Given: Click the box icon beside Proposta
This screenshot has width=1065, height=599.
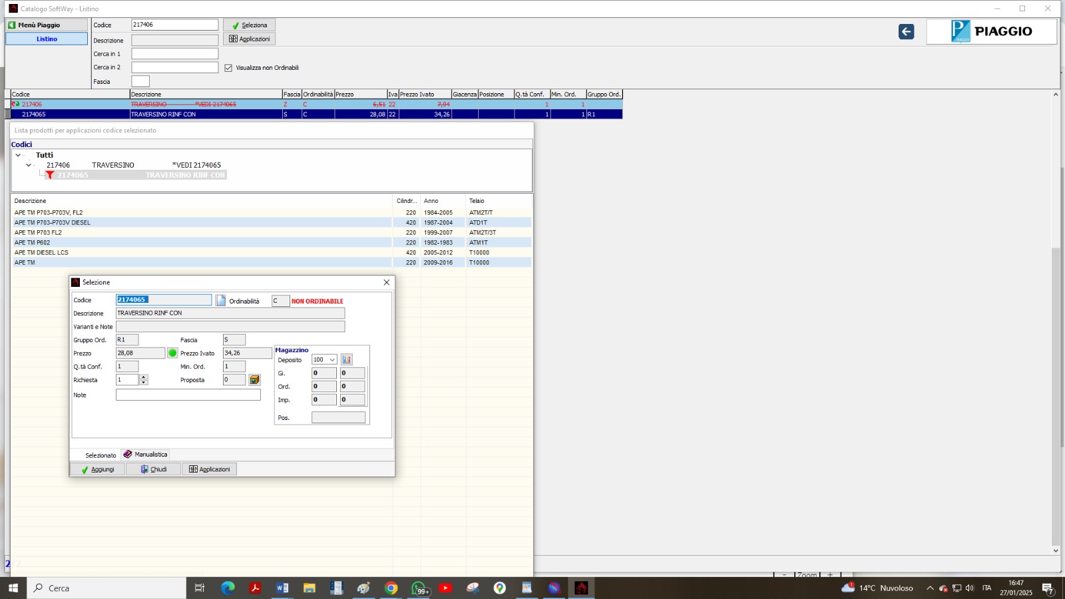Looking at the screenshot, I should [x=254, y=380].
